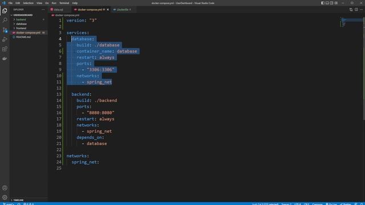Open the Edit menu
The image size is (365, 205).
pyautogui.click(x=18, y=3)
